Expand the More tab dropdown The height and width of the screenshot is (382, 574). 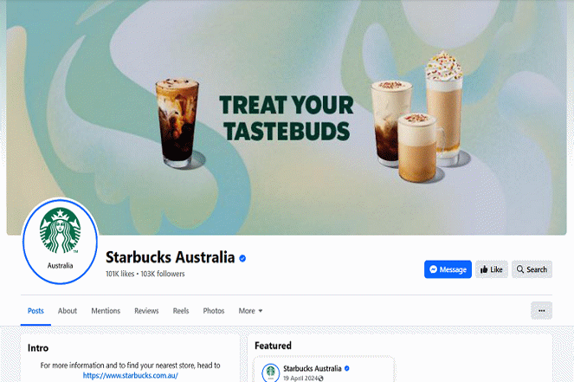pos(250,311)
